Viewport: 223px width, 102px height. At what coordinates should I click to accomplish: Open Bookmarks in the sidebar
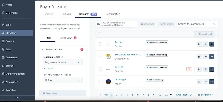(x=10, y=13)
